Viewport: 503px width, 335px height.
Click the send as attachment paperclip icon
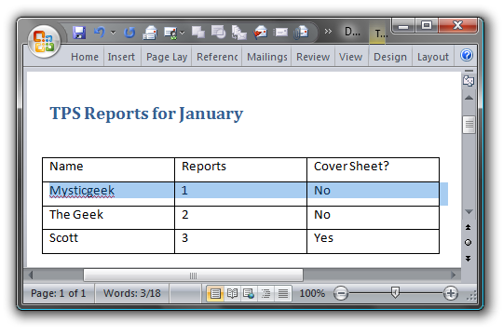(x=301, y=33)
